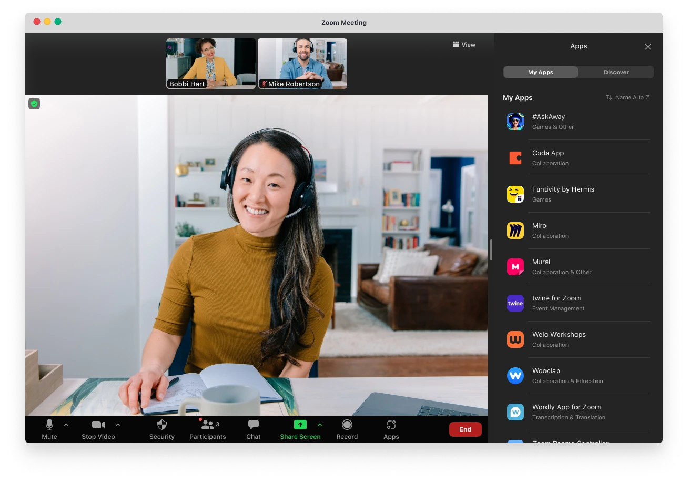Image resolution: width=688 pixels, height=481 pixels.
Task: Expand the microphone audio options
Action: point(66,424)
